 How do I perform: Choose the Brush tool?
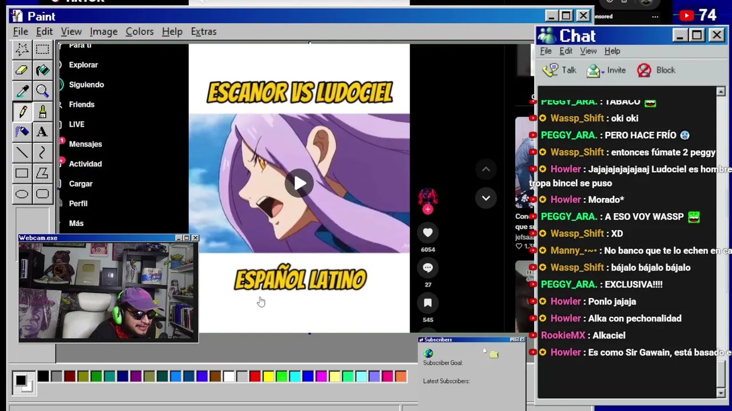click(x=42, y=111)
